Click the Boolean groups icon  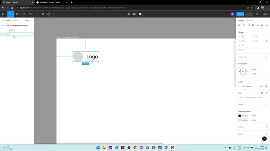click(x=140, y=14)
